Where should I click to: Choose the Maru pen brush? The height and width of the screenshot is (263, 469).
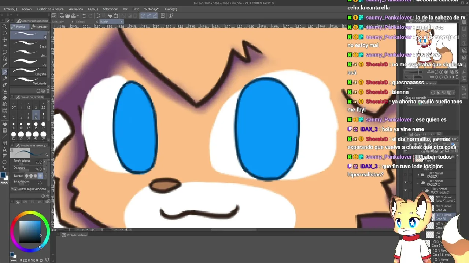pyautogui.click(x=29, y=54)
